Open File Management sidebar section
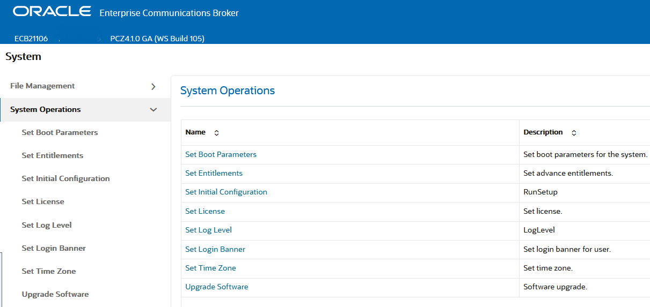 (85, 86)
